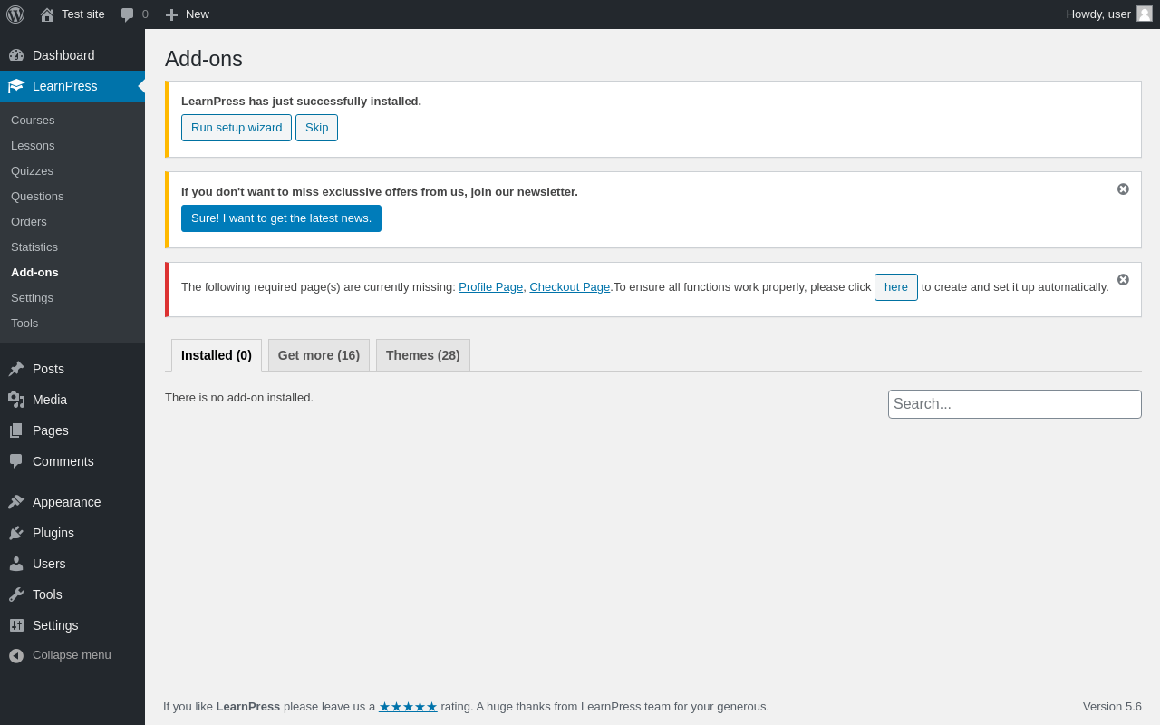Click the Add-ons page heading
Image resolution: width=1160 pixels, height=725 pixels.
coord(204,59)
